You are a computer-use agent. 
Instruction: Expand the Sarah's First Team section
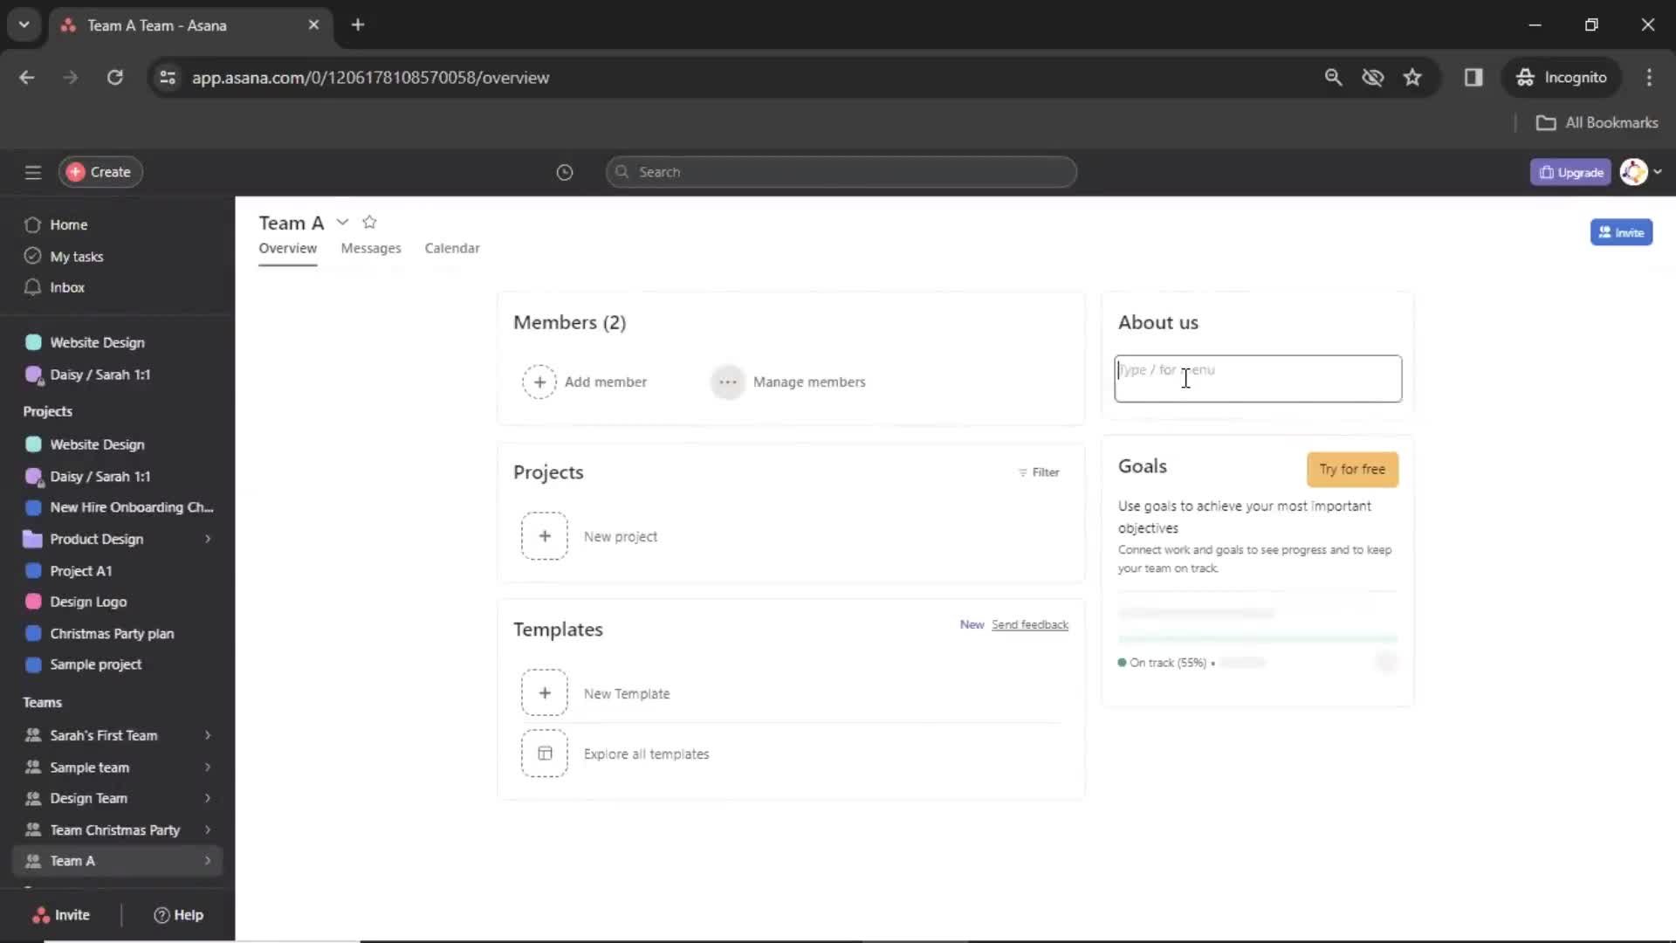coord(205,734)
